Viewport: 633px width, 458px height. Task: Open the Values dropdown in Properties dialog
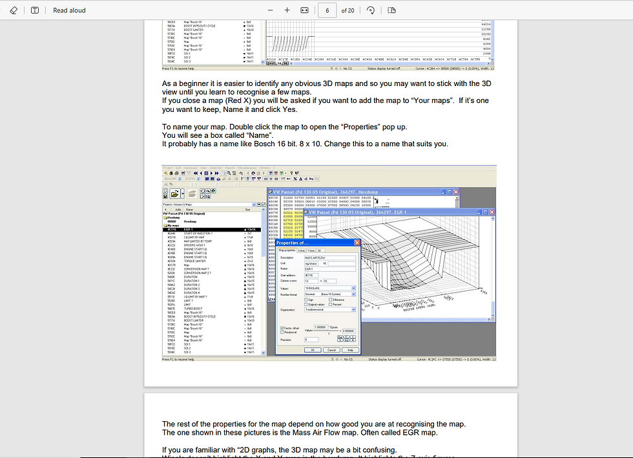pos(330,289)
